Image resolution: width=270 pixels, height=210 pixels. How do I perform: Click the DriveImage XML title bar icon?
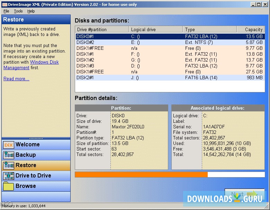click(x=4, y=4)
